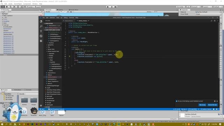
Task: Expand Main Camera in Hierarchy
Action: click(x=2, y=15)
